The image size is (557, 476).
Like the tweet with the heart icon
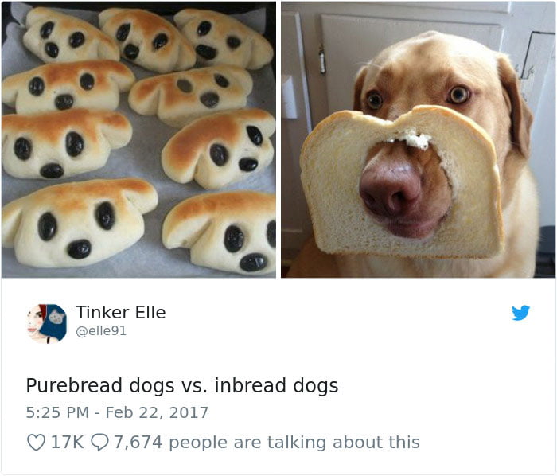pos(37,443)
